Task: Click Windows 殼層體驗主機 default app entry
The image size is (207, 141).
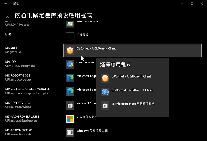Action: click(92, 131)
